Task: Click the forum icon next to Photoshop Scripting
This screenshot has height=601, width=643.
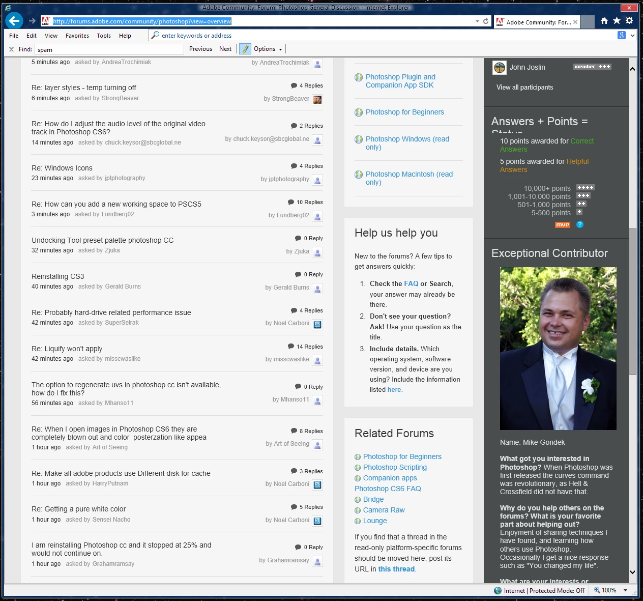Action: [358, 468]
